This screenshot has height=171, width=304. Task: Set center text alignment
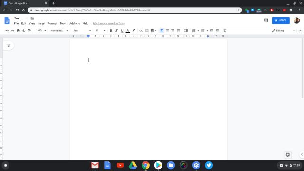167,31
